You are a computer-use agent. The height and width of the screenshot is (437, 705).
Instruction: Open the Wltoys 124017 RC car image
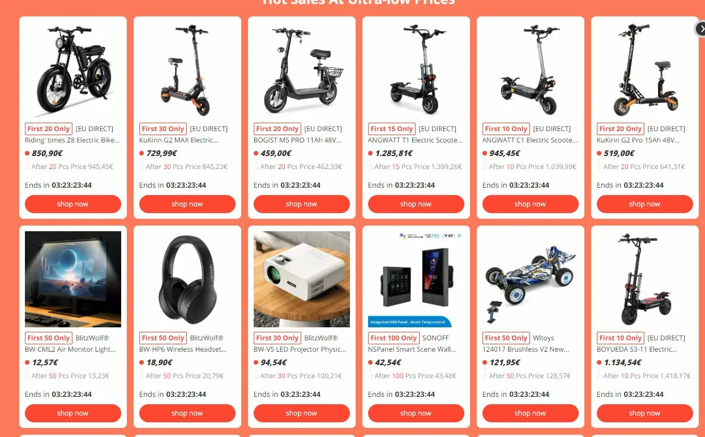(x=531, y=279)
